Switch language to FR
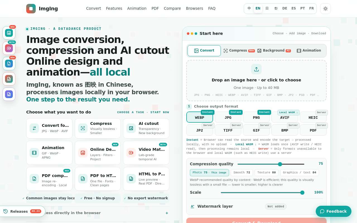 [312, 8]
